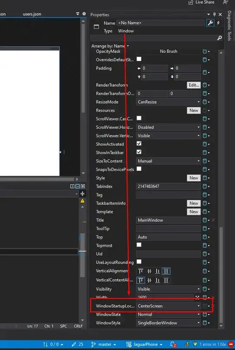
Task: Open the property marker for ResizeMode
Action: (x=206, y=102)
